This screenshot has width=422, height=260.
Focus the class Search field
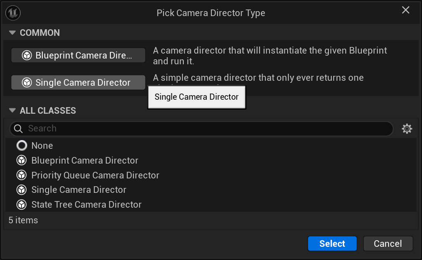206,129
